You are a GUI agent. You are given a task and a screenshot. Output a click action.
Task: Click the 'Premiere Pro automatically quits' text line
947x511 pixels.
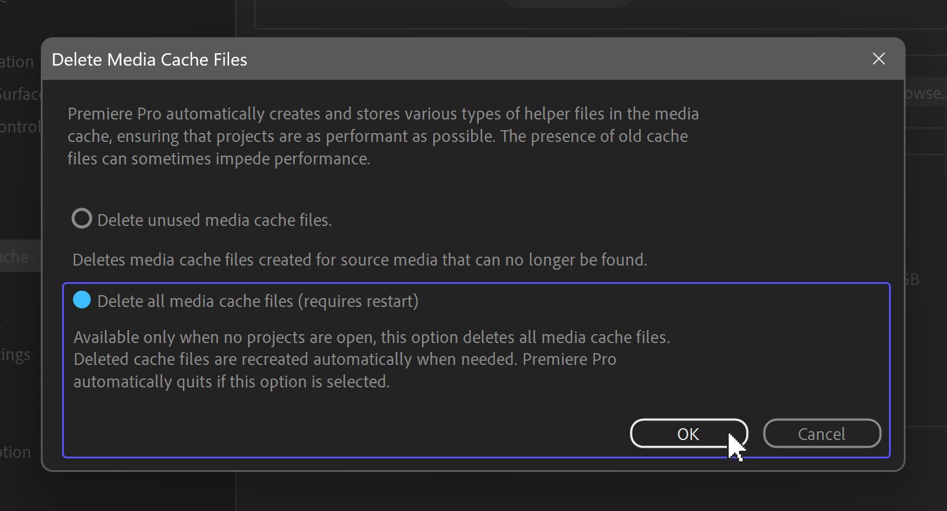[x=231, y=381]
